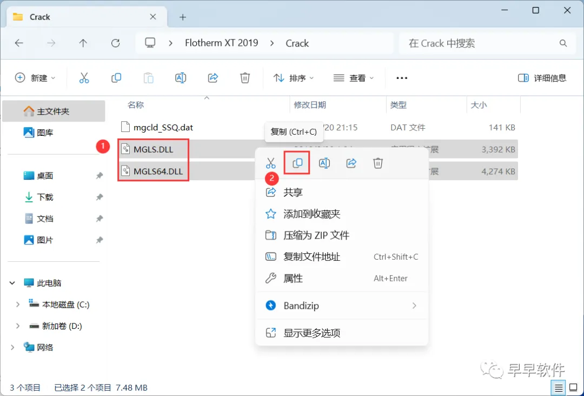Choose 复制文件地址 in the context menu
Screen dimensions: 584x396
[342, 256]
